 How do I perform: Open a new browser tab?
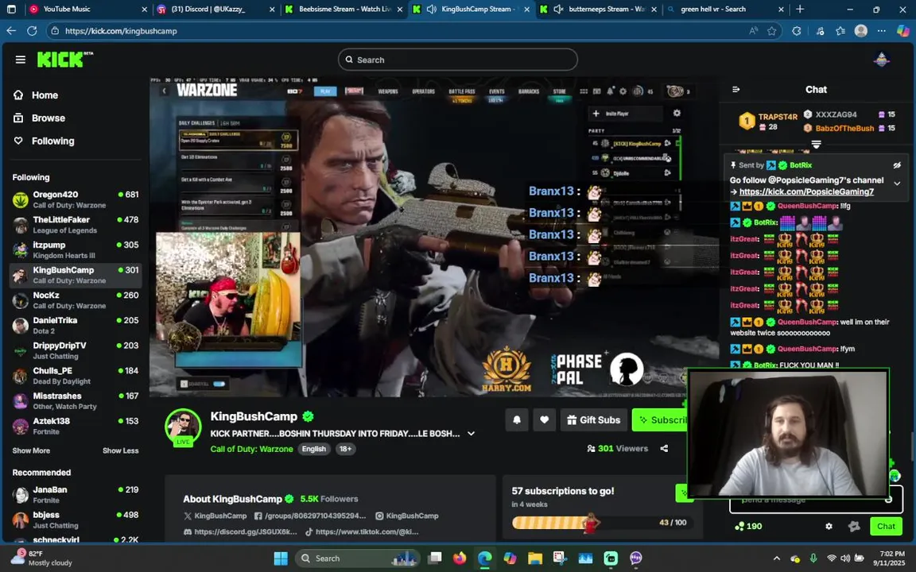[800, 10]
